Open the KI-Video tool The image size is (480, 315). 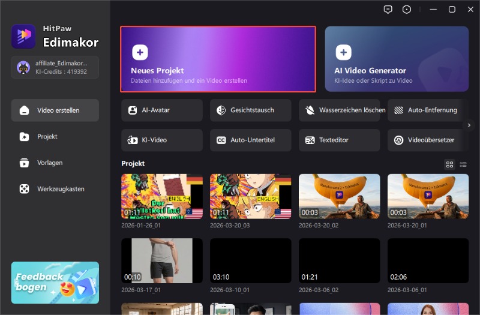pos(162,140)
